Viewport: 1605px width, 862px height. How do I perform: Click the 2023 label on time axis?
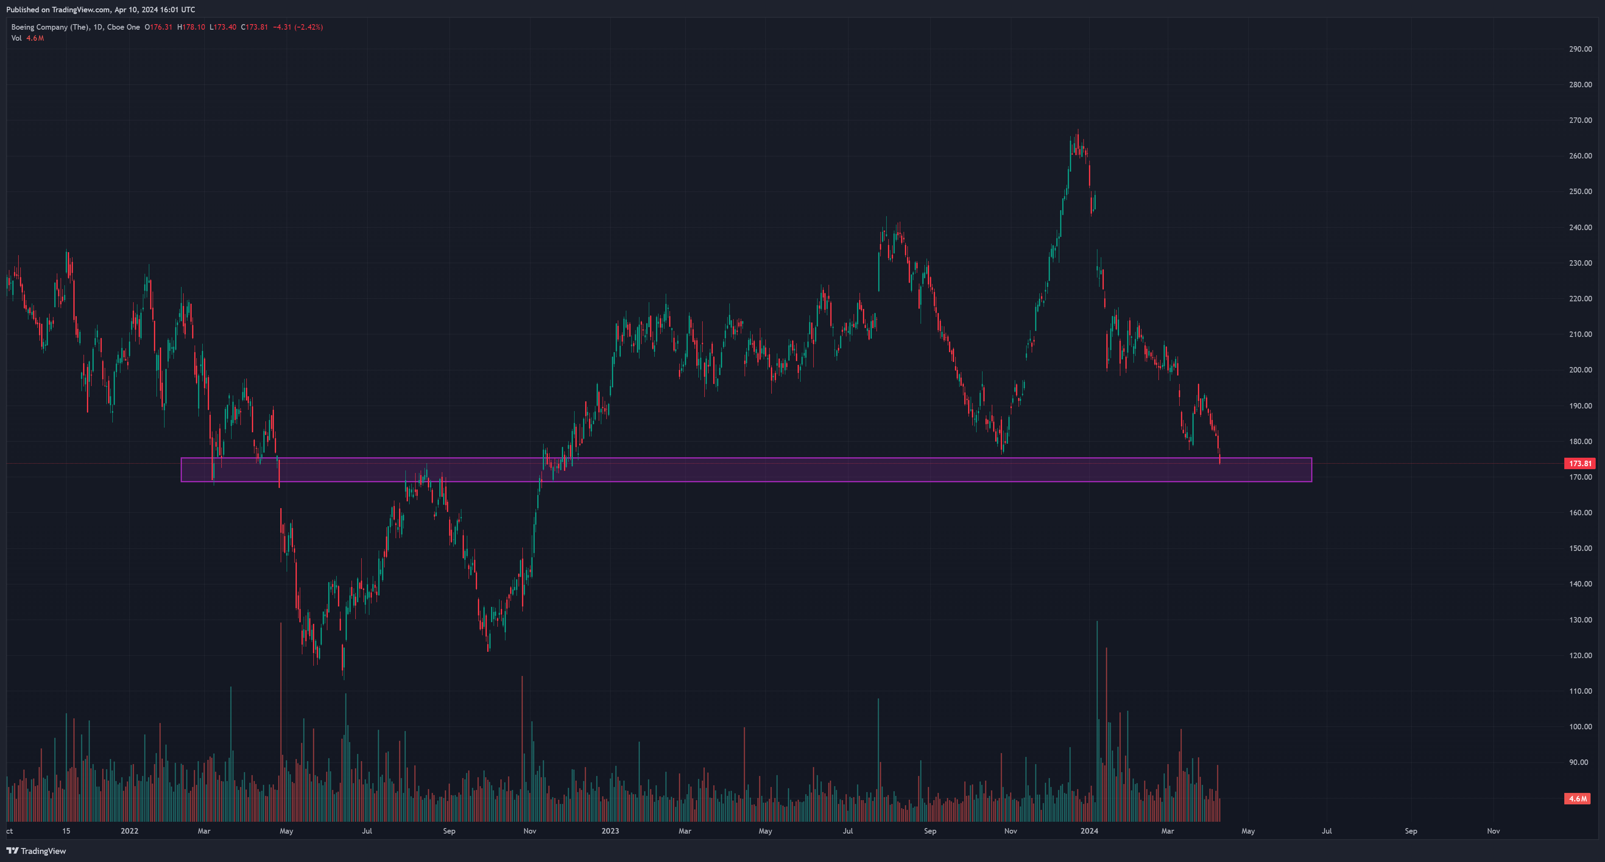(610, 831)
